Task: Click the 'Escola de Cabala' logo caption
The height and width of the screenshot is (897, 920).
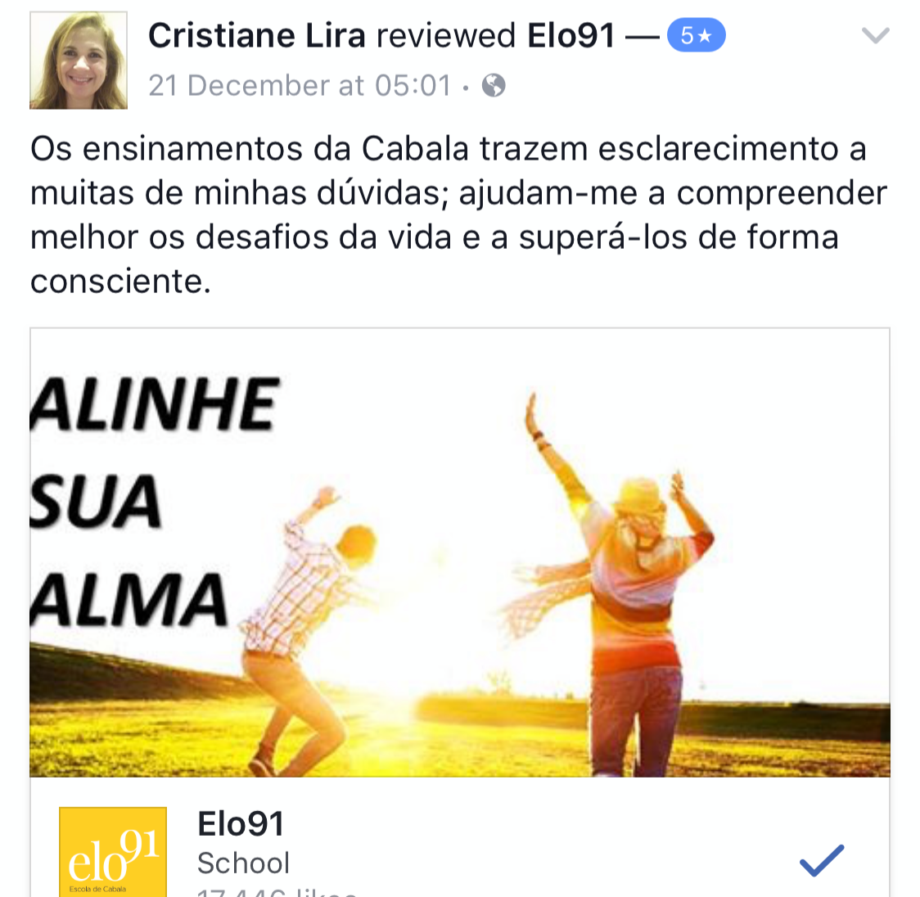Action: [97, 889]
